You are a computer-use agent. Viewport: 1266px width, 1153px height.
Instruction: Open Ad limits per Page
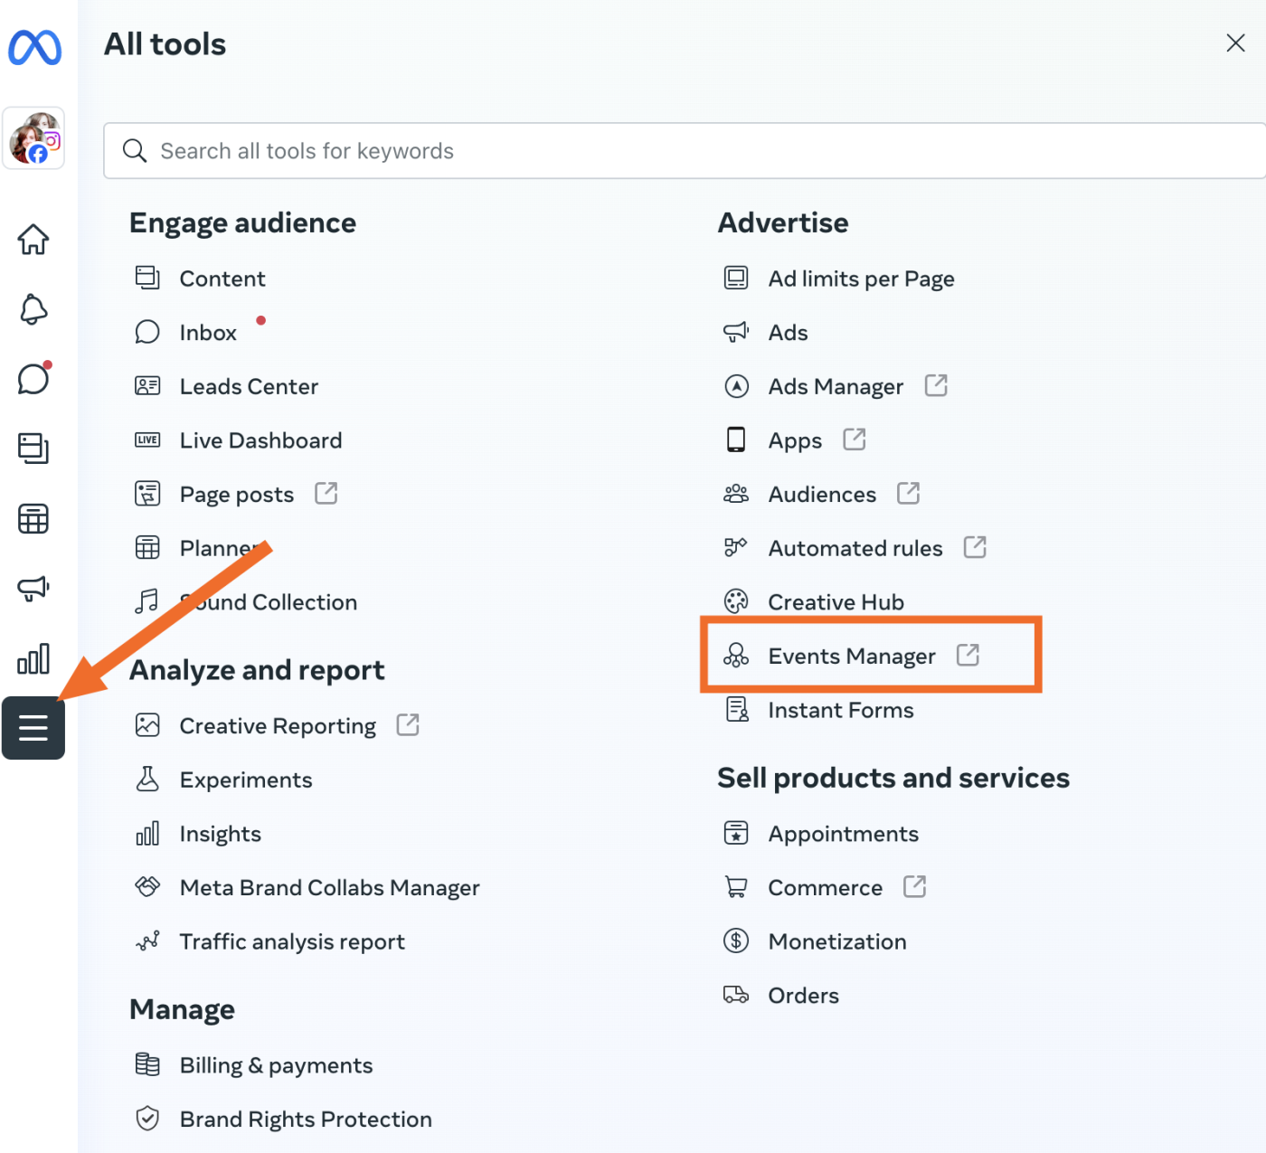(x=862, y=279)
